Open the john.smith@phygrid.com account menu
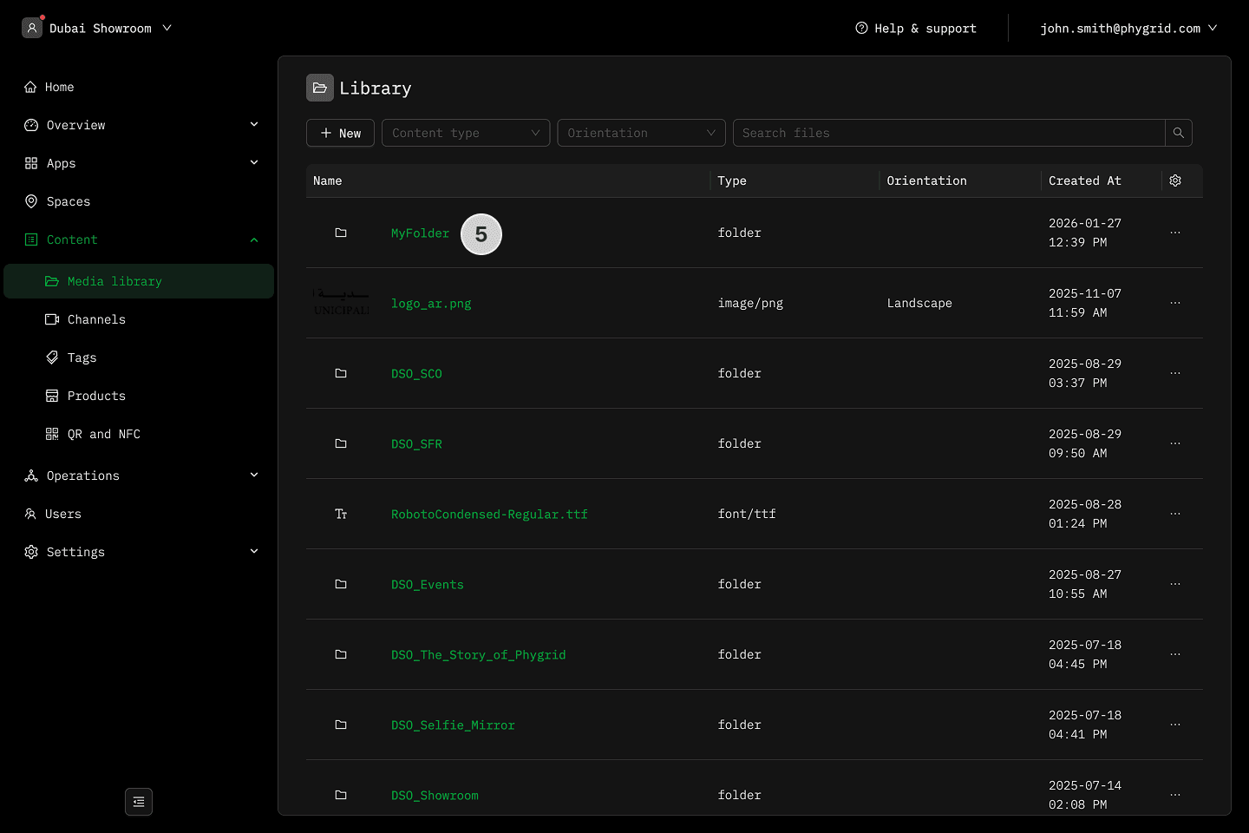This screenshot has width=1249, height=833. tap(1128, 28)
